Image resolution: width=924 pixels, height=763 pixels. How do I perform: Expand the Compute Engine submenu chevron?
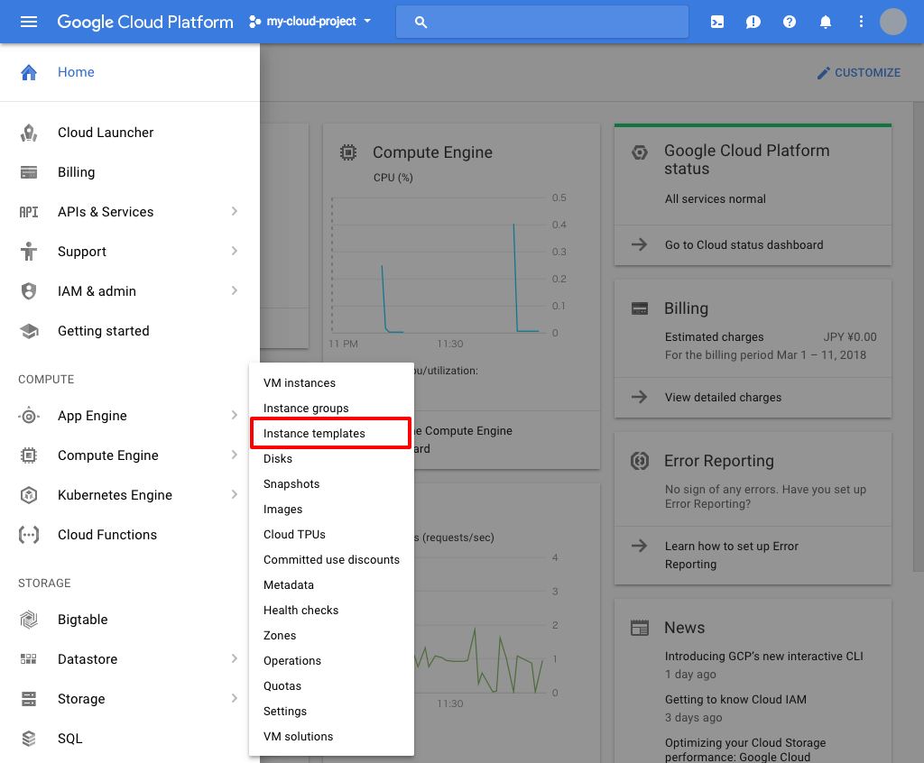click(234, 455)
